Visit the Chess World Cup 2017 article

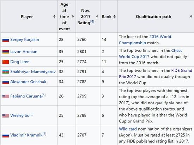(x=151, y=53)
